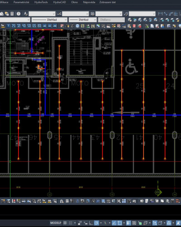Open the HydraCAD menu
181x227 pixels.
point(59,2)
